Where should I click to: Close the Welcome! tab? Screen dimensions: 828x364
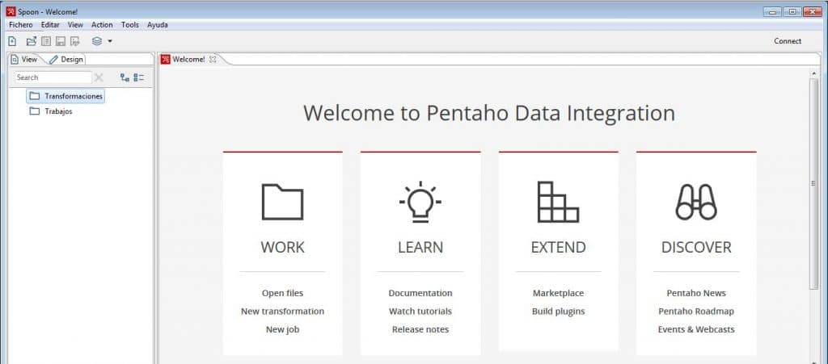pos(213,60)
